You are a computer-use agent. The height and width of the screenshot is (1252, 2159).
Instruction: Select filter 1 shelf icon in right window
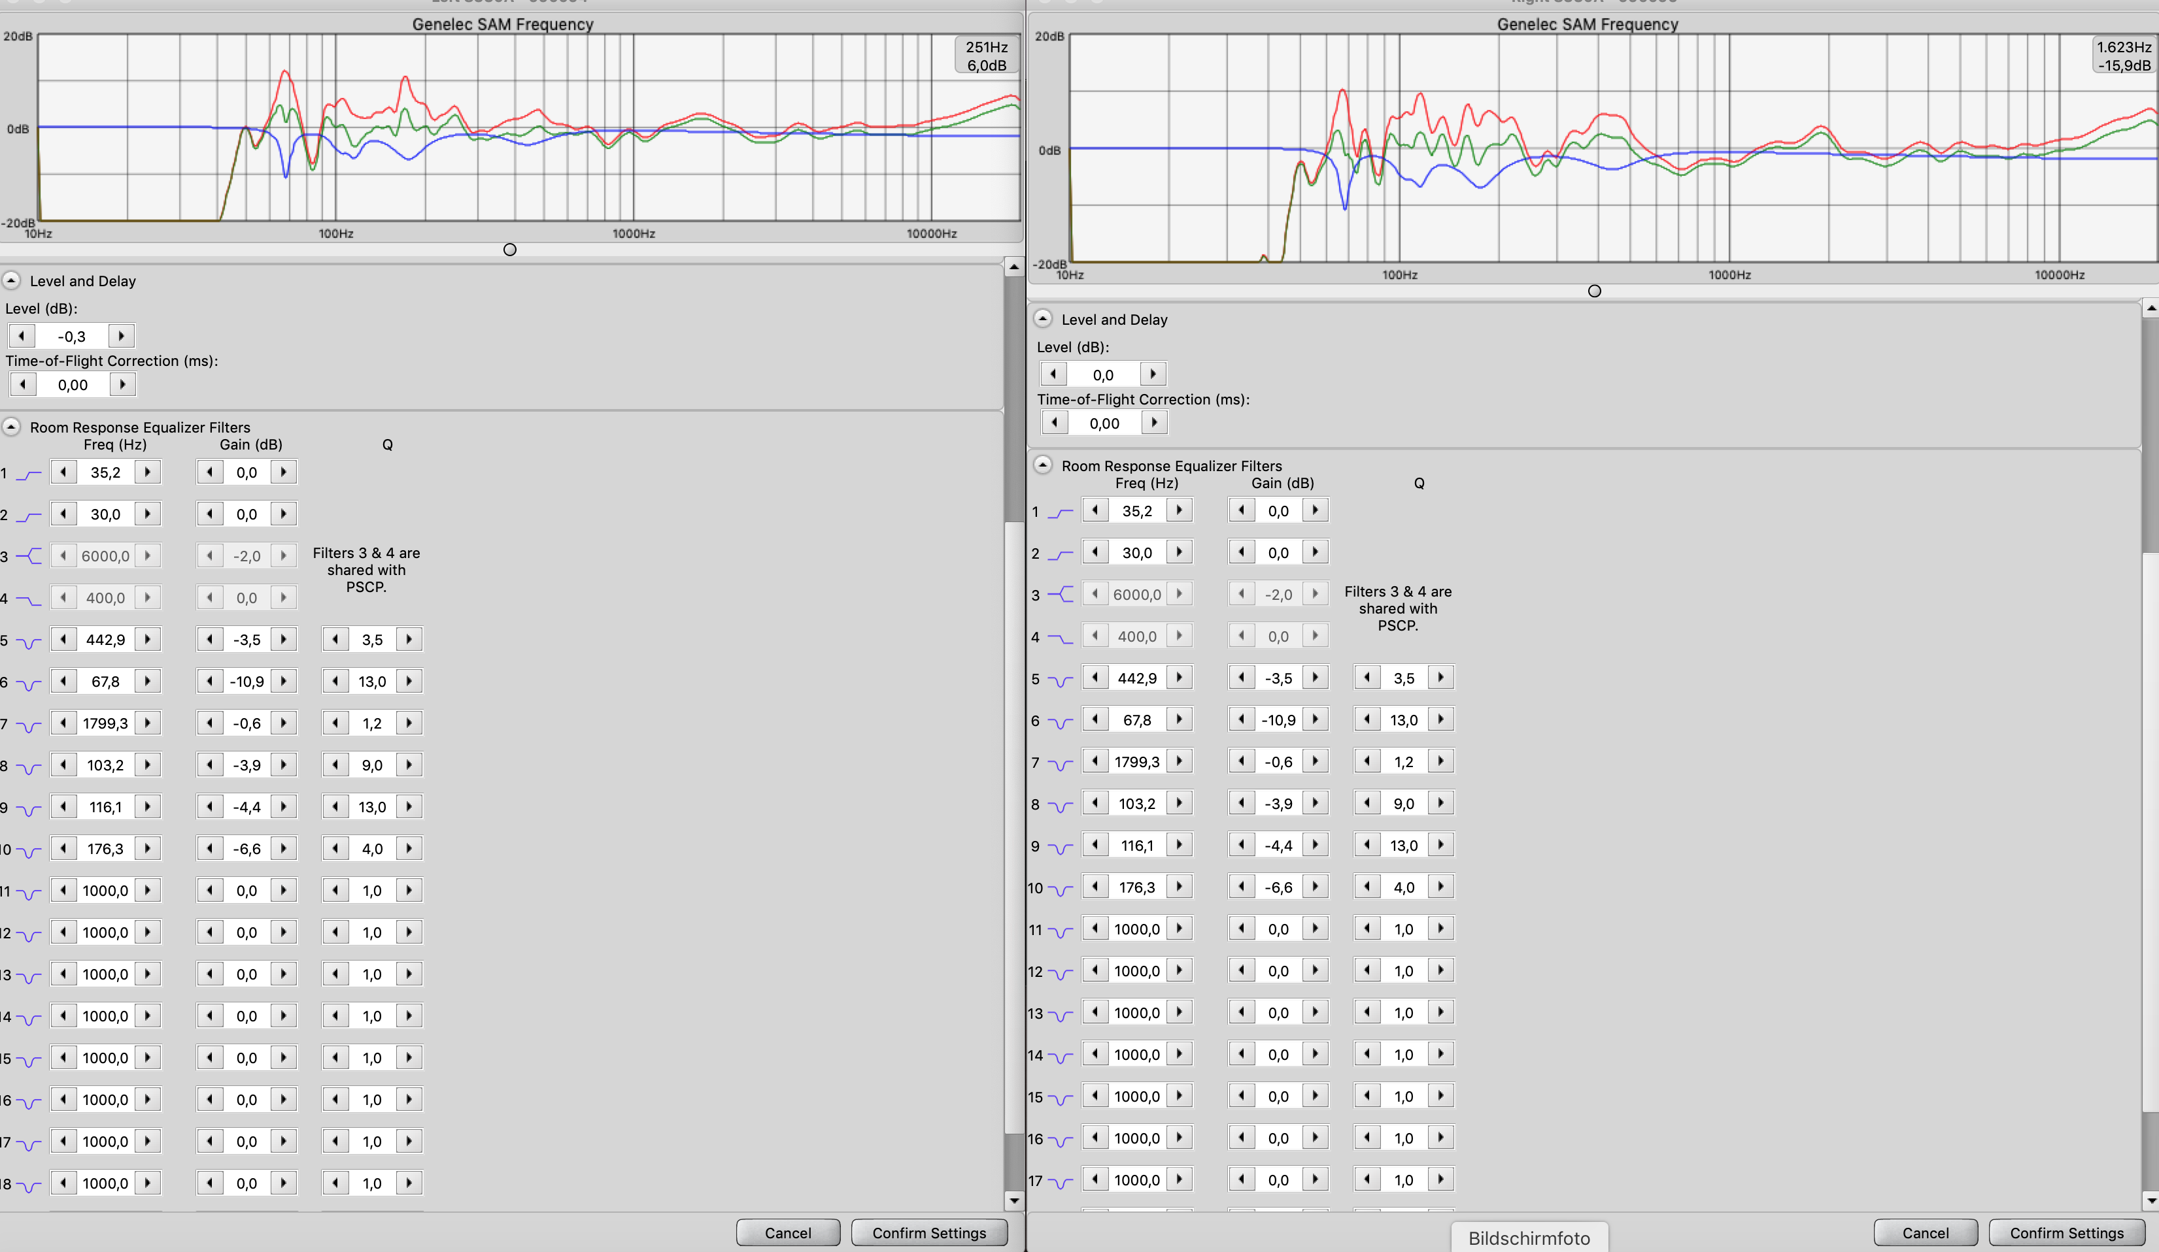pyautogui.click(x=1060, y=512)
